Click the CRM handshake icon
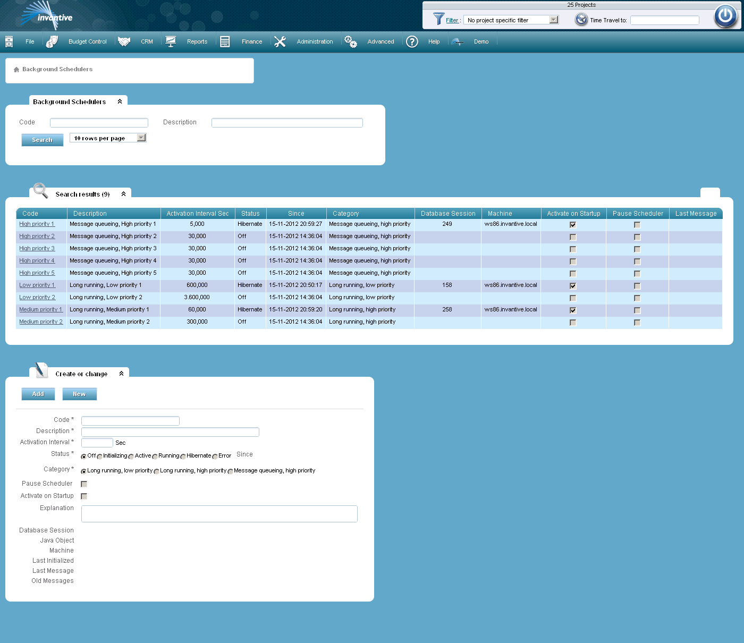This screenshot has height=643, width=744. point(124,41)
